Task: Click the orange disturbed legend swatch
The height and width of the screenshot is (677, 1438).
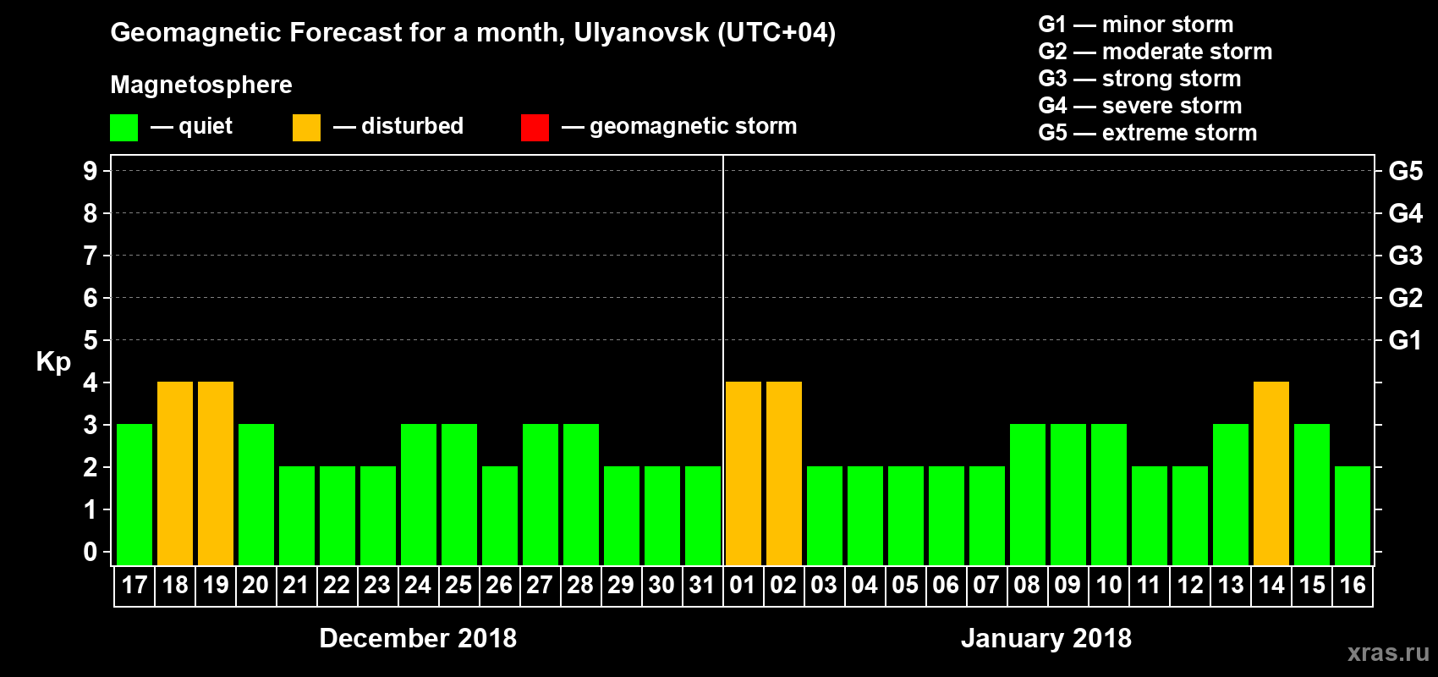Action: [306, 128]
